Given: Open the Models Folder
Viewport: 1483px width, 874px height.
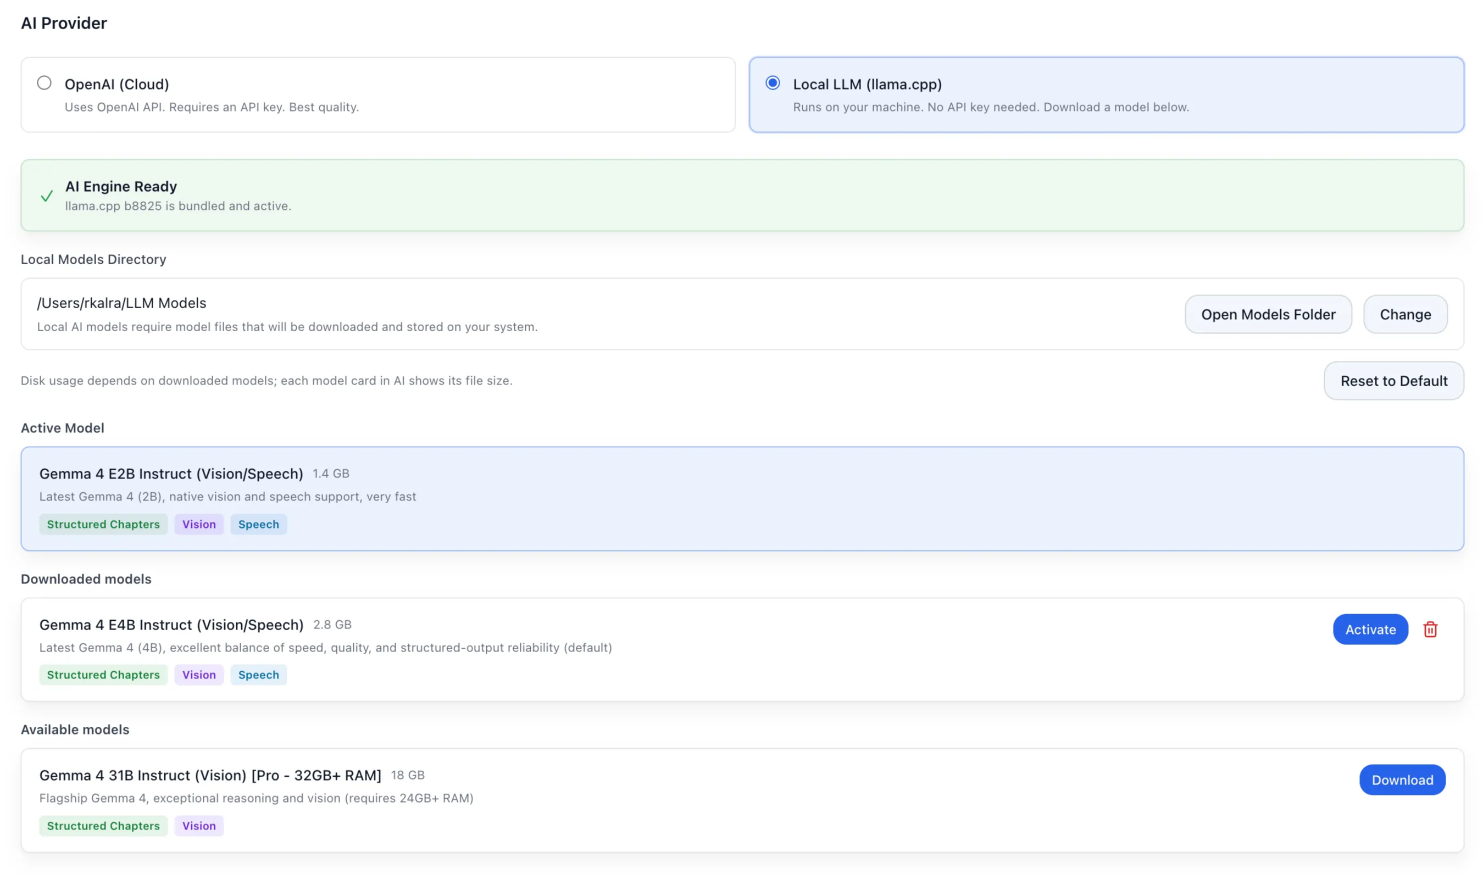Looking at the screenshot, I should [x=1268, y=315].
